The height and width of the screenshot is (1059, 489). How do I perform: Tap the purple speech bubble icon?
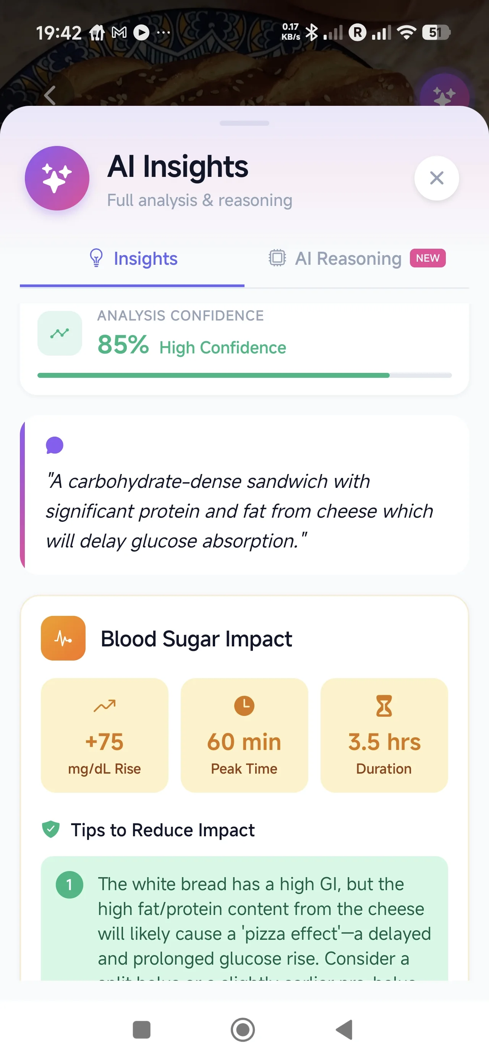(x=54, y=445)
